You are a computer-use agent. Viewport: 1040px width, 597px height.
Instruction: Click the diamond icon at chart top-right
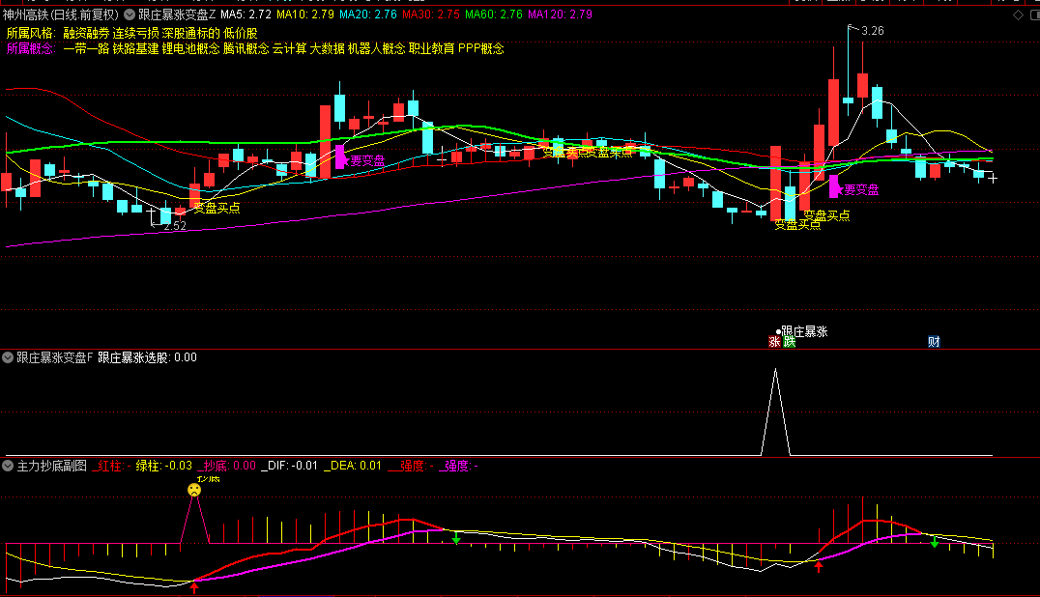point(1018,14)
